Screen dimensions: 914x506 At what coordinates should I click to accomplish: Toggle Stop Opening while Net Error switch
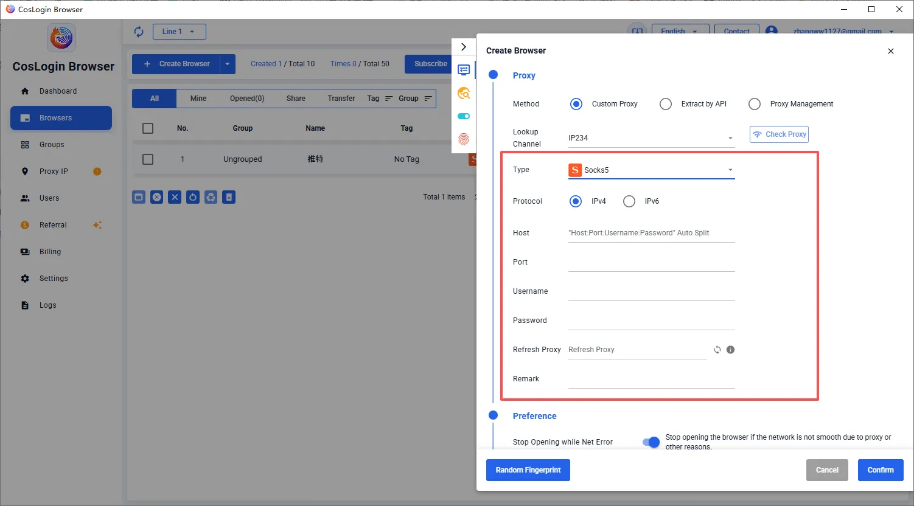651,442
